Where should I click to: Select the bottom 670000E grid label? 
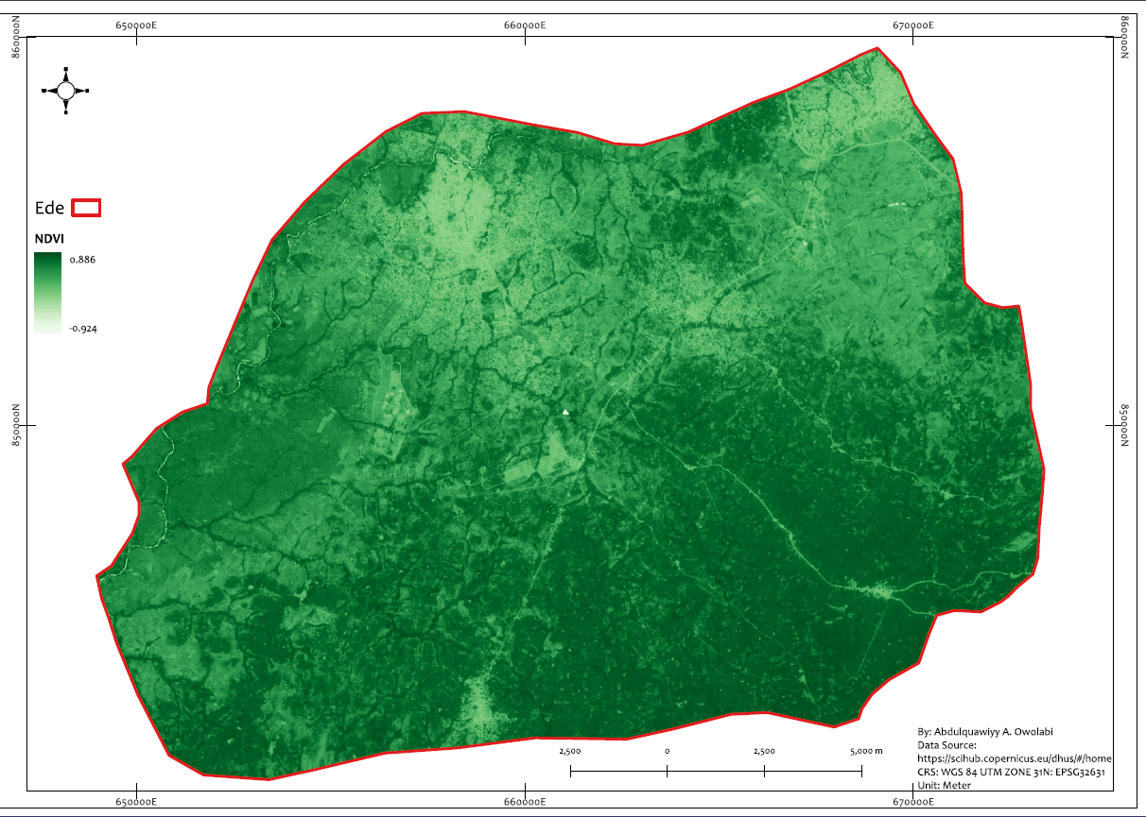coord(912,803)
